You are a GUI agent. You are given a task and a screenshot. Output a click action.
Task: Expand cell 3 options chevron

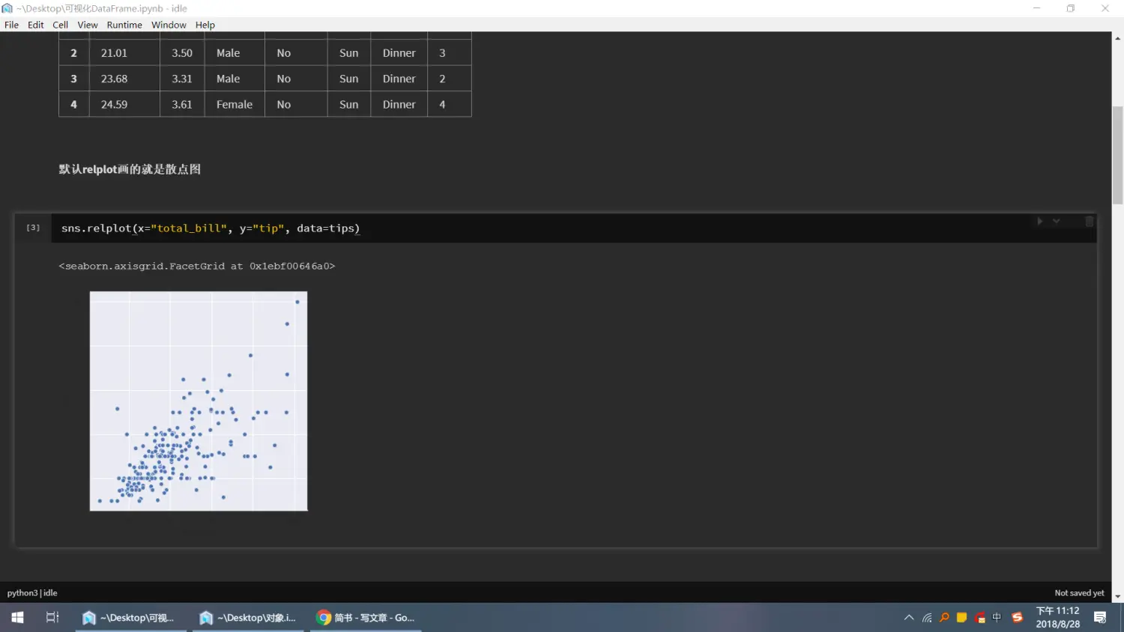click(1057, 222)
